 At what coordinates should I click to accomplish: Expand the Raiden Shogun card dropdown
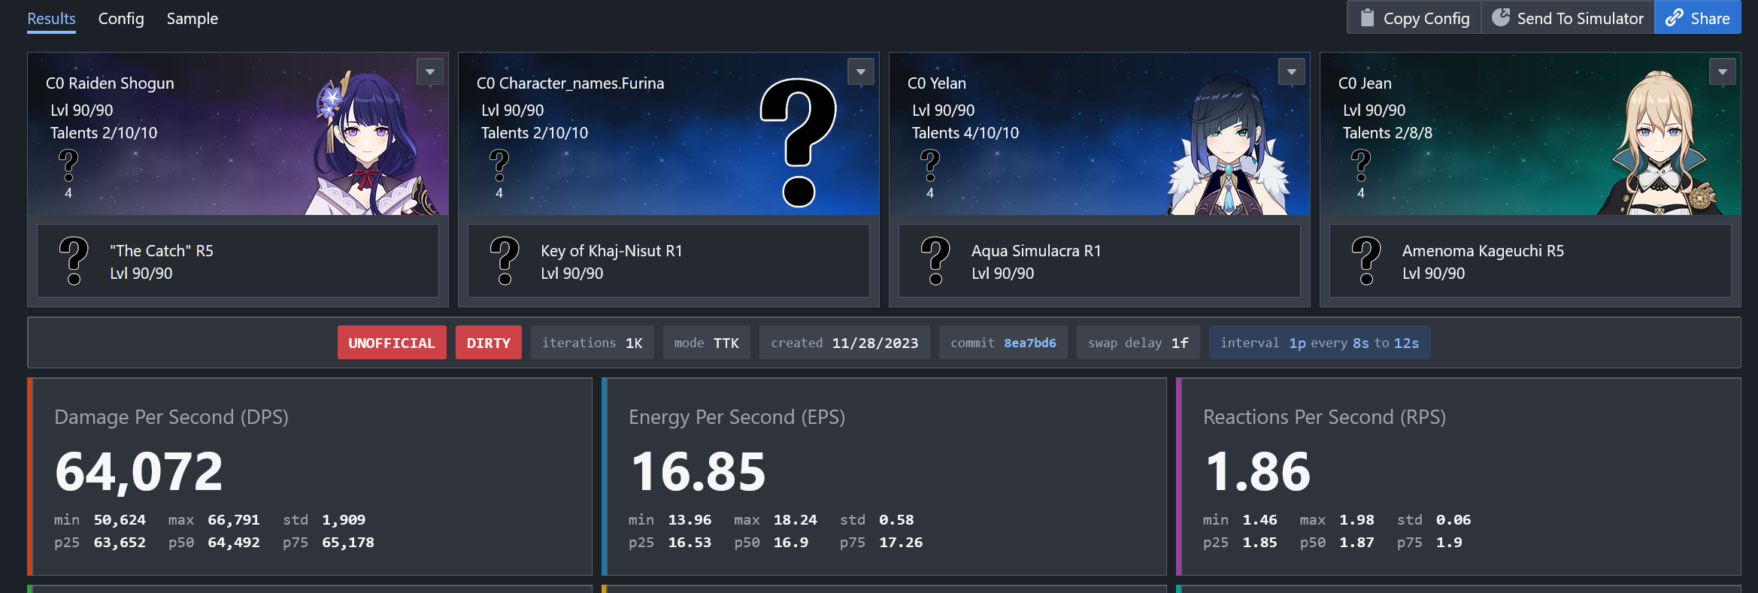(430, 72)
